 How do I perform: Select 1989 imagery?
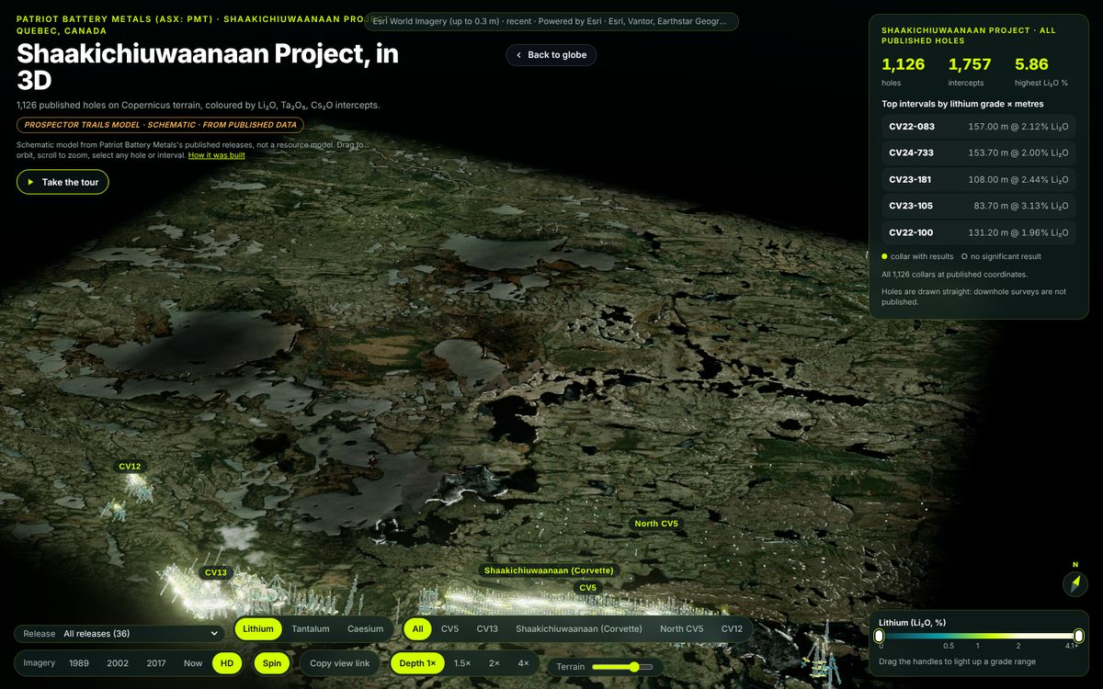click(x=79, y=663)
